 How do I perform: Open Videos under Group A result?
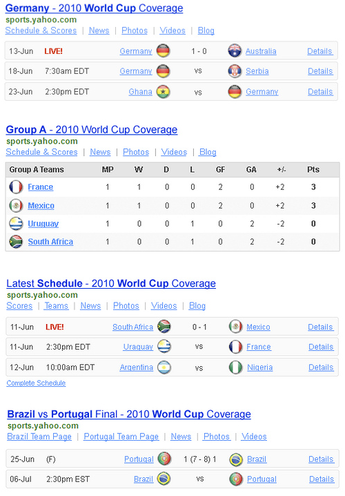coord(174,152)
